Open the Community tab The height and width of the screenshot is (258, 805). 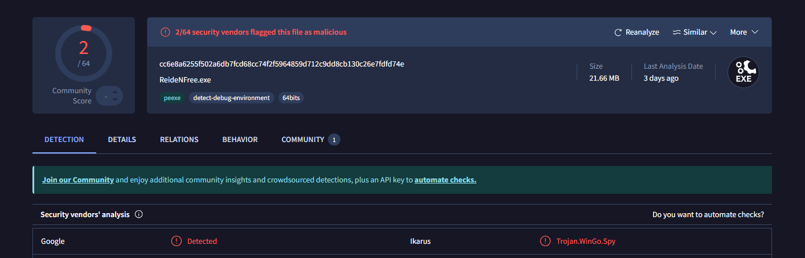point(311,140)
